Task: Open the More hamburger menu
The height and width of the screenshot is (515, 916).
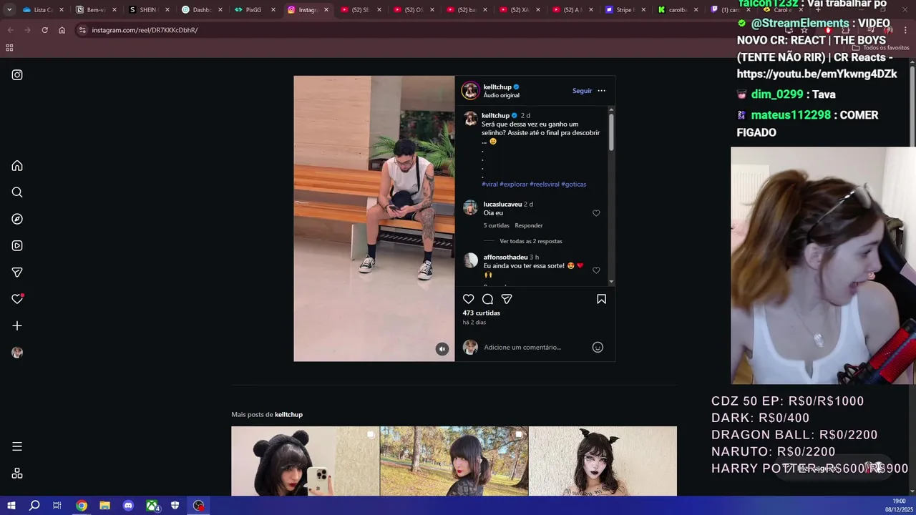Action: coord(17,446)
